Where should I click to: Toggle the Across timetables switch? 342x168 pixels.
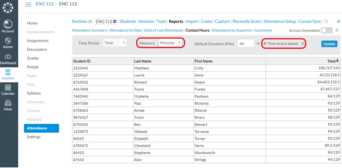click(x=327, y=31)
